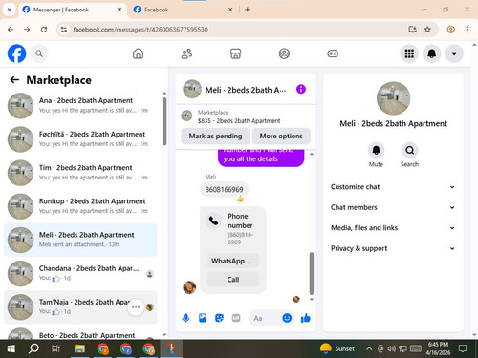
Task: Choose the sticker icon in composer
Action: (219, 318)
